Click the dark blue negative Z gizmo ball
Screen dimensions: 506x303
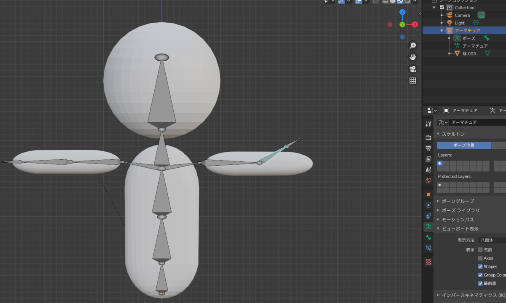point(402,37)
